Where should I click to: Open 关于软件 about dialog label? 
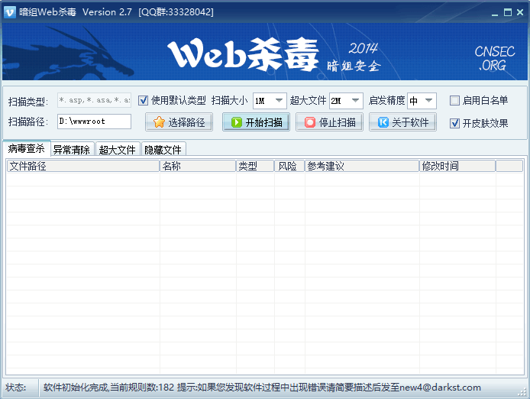[410, 122]
